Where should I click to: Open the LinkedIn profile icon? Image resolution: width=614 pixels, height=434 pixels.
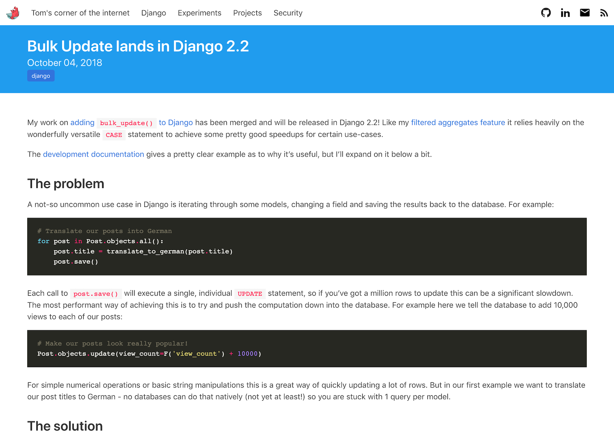pyautogui.click(x=565, y=13)
